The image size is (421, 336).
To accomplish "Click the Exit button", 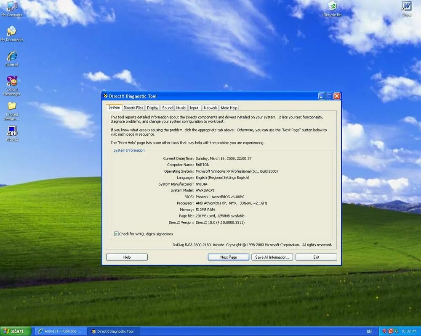I will click(316, 257).
